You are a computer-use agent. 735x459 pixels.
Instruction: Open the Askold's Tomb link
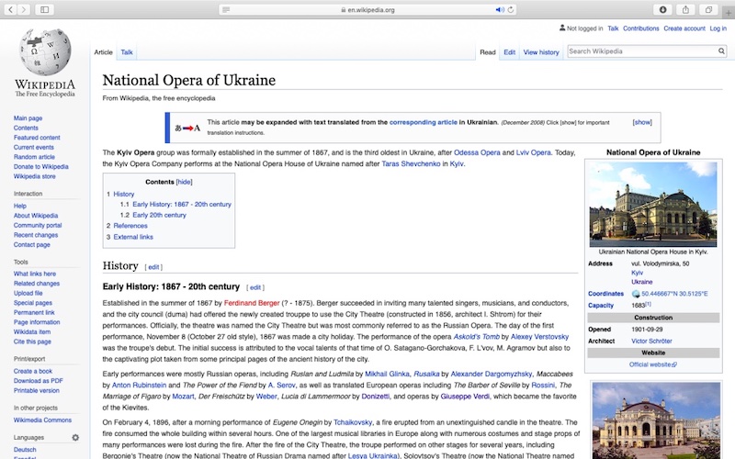477,337
